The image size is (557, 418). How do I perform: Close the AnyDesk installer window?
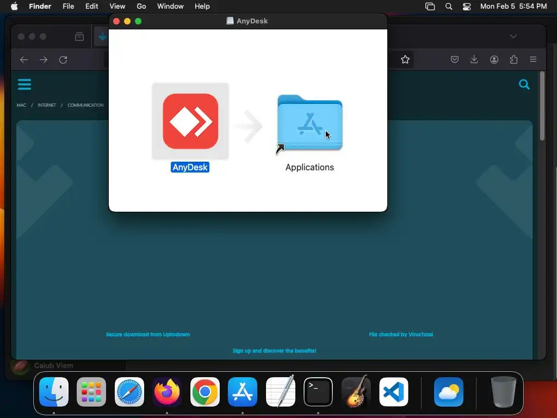click(116, 21)
